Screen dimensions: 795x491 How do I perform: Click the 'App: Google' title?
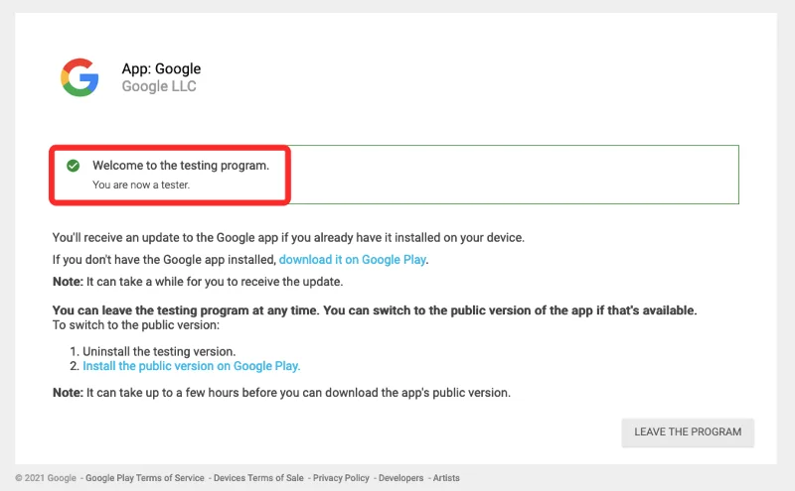[x=161, y=68]
